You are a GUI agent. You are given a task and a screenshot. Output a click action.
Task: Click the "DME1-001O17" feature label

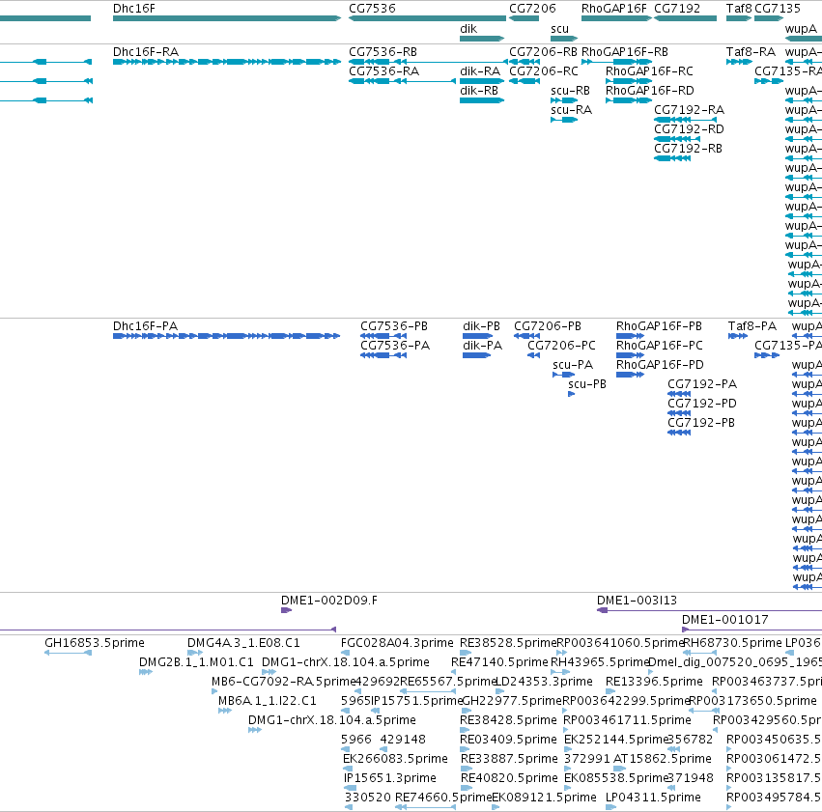[x=725, y=620]
